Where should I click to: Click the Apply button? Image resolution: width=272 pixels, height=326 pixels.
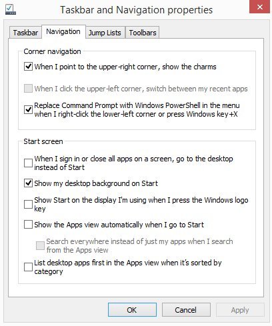tap(240, 310)
